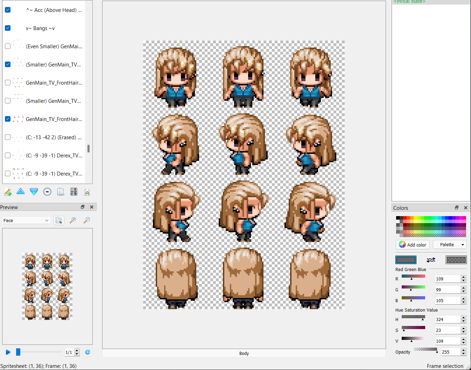
Task: Play the preview animation
Action: tap(8, 352)
